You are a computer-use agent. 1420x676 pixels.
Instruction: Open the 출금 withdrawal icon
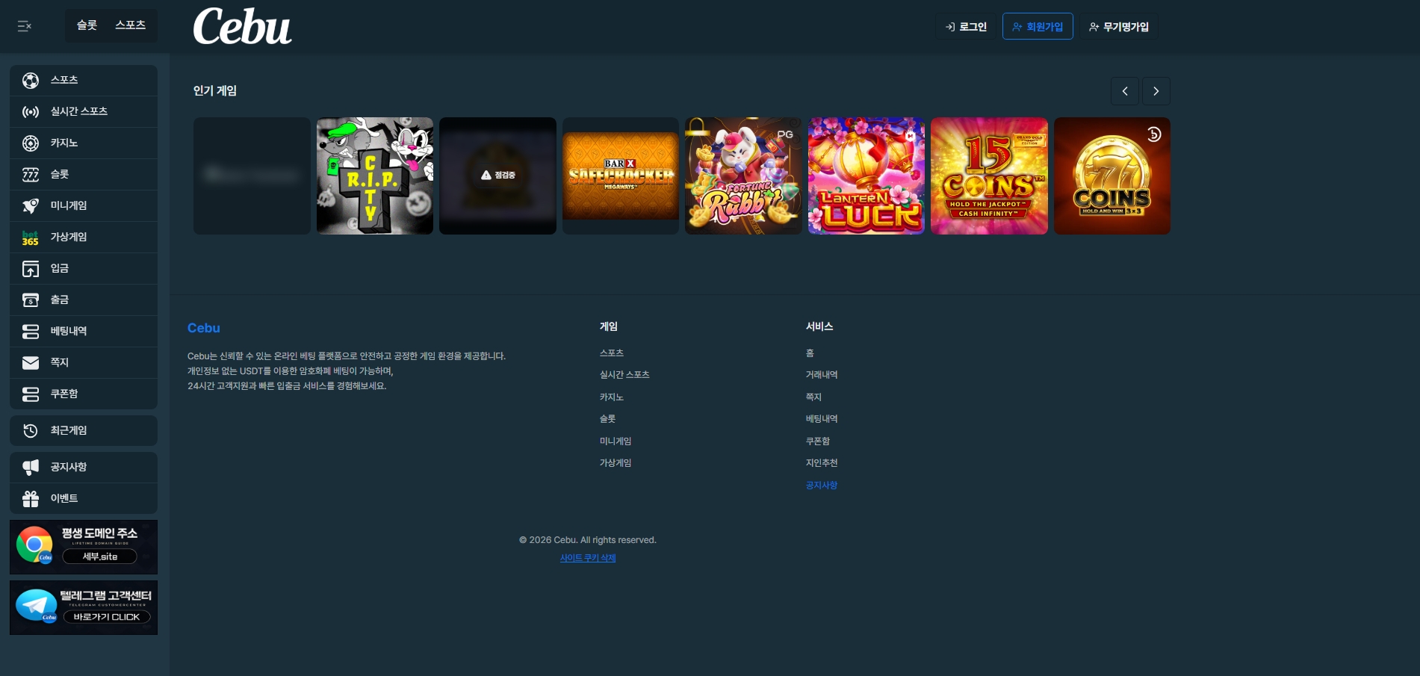[x=31, y=300]
